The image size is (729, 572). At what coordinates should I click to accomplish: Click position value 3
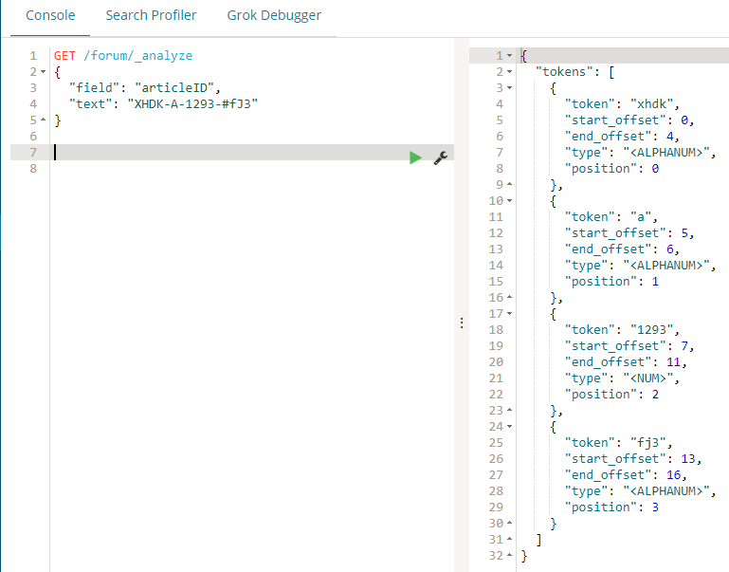pos(655,507)
